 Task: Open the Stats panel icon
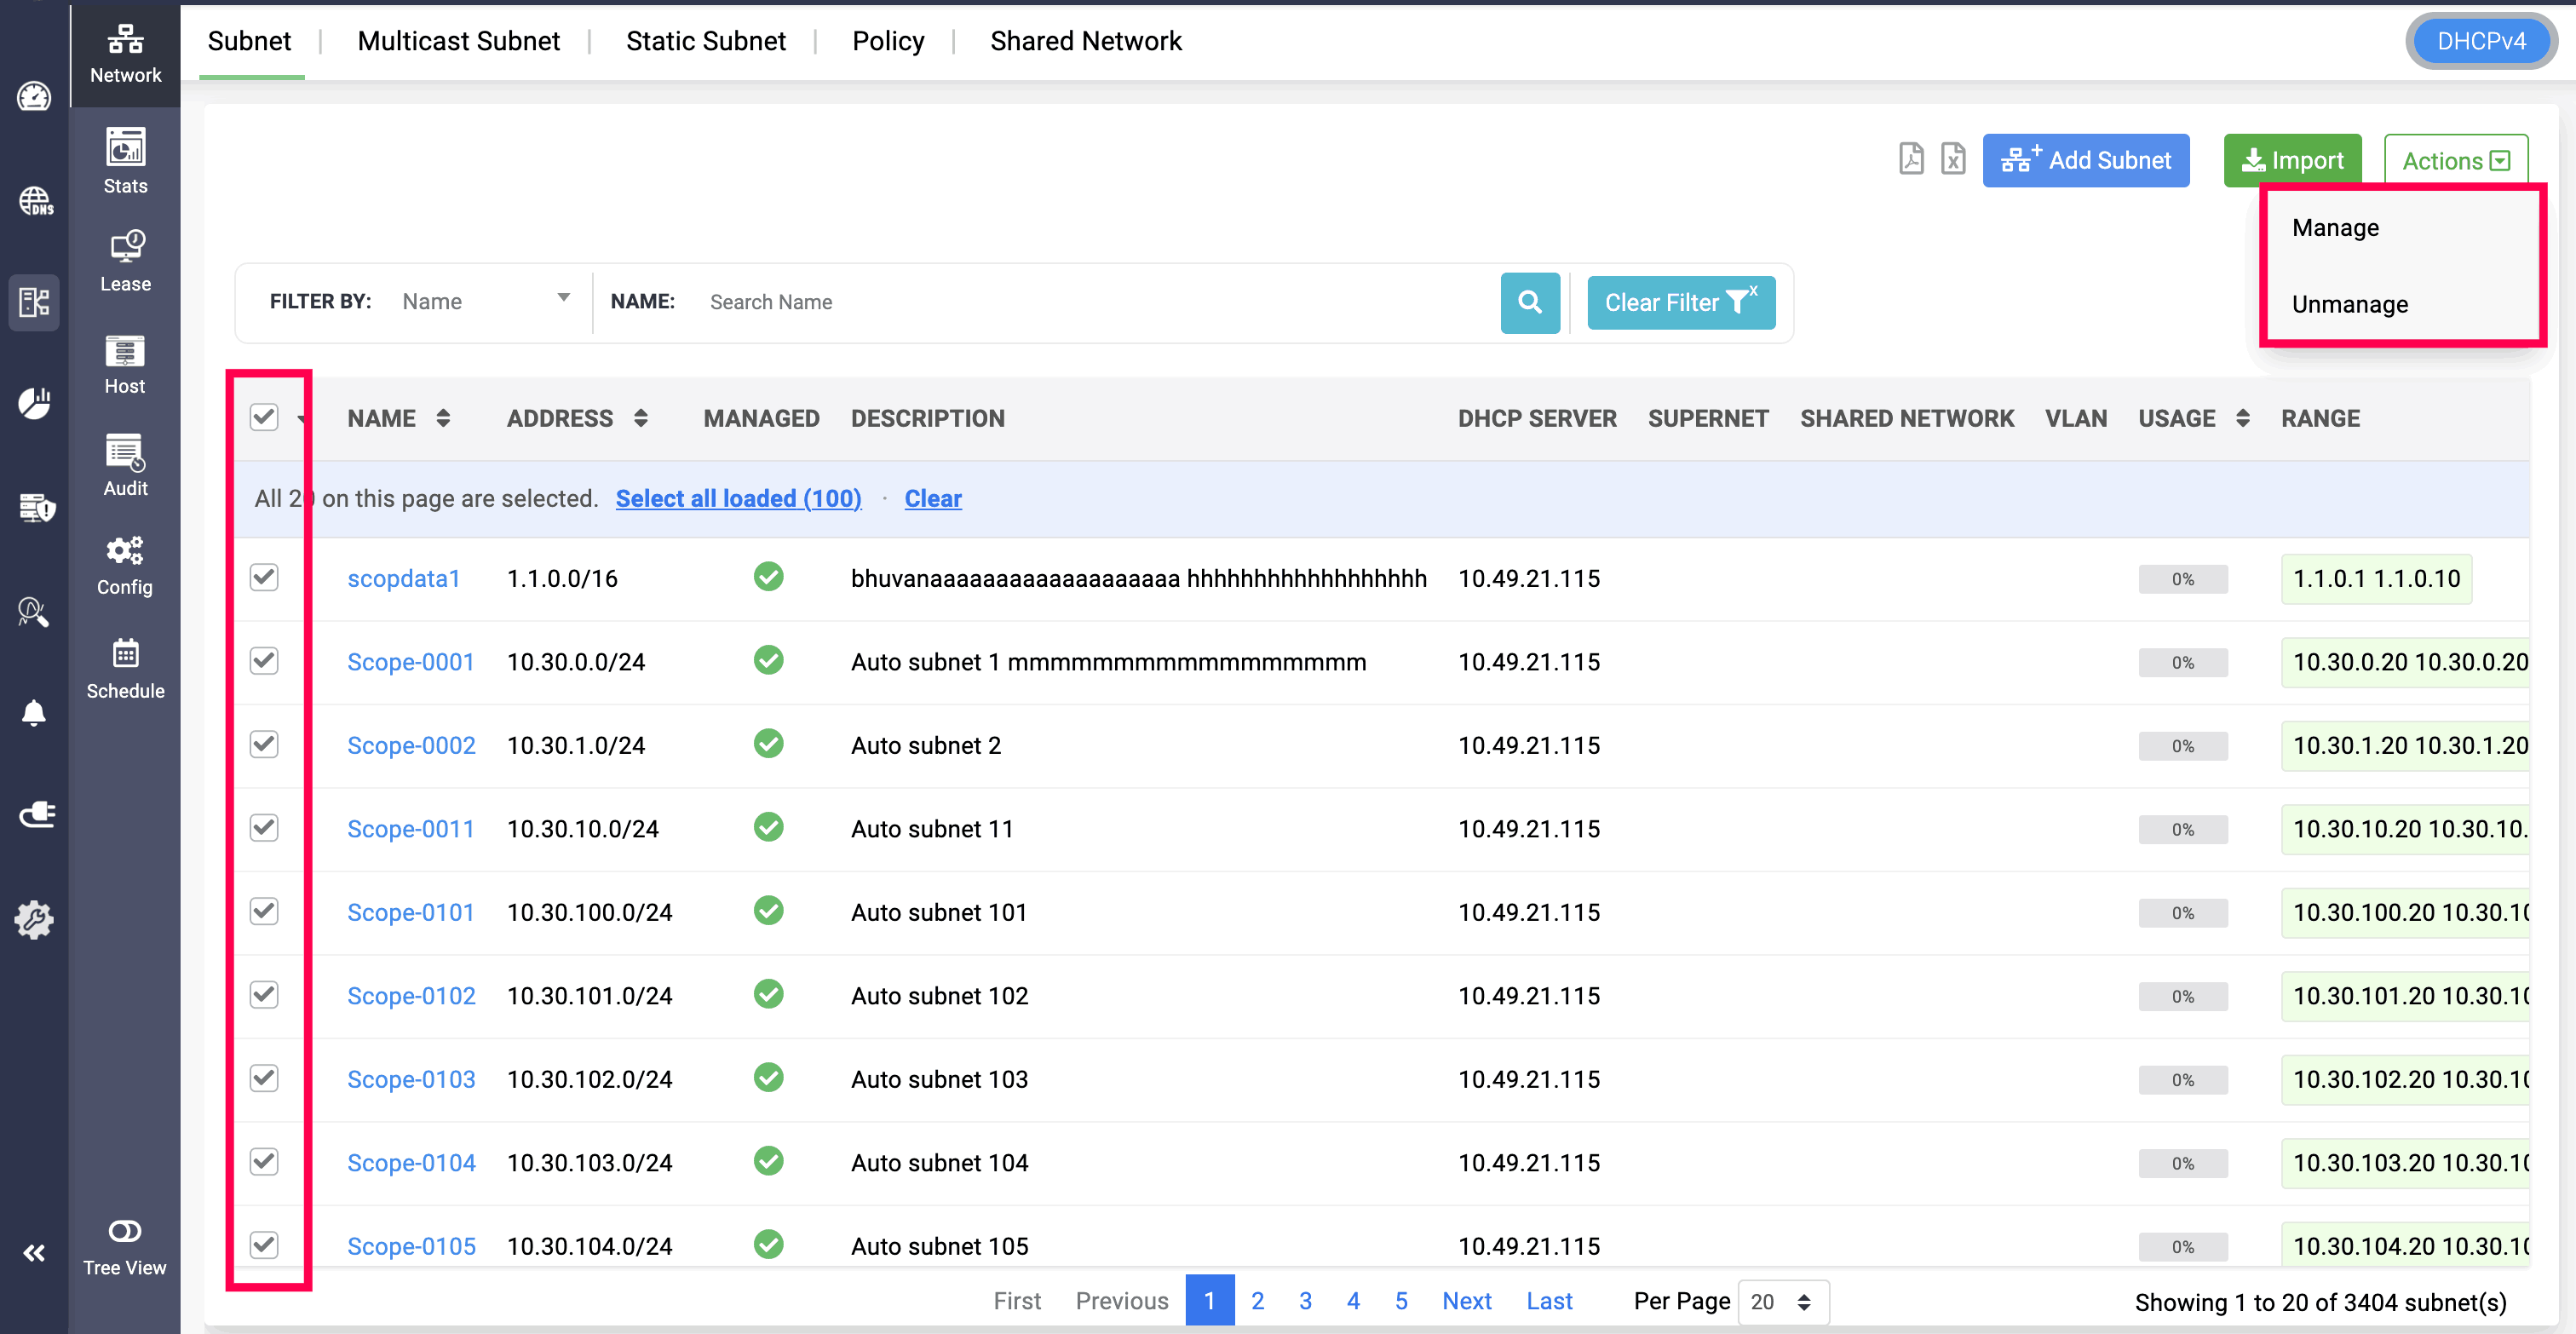pyautogui.click(x=125, y=160)
